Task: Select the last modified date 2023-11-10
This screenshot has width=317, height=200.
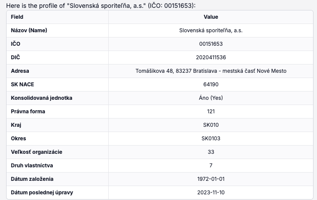Action: [211, 193]
